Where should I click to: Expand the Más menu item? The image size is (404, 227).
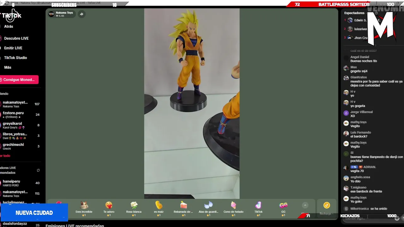(x=8, y=67)
